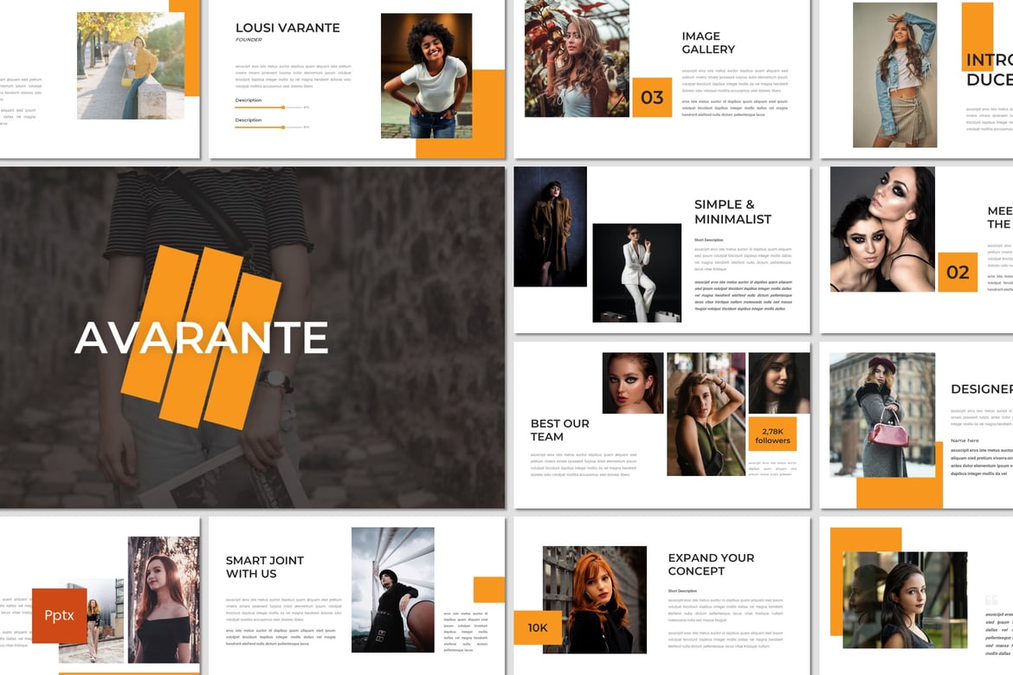
Task: Select photo of woman in denim jacket
Action: [894, 75]
